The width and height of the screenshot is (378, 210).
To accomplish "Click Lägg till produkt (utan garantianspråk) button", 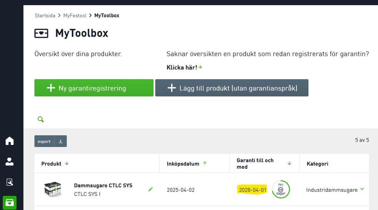I will click(232, 88).
